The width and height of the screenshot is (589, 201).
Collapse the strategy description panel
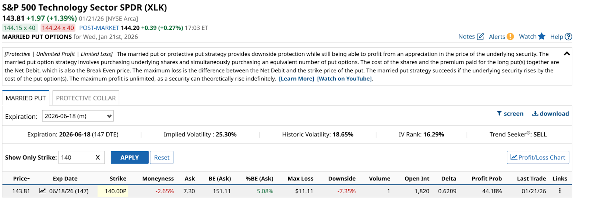567,54
